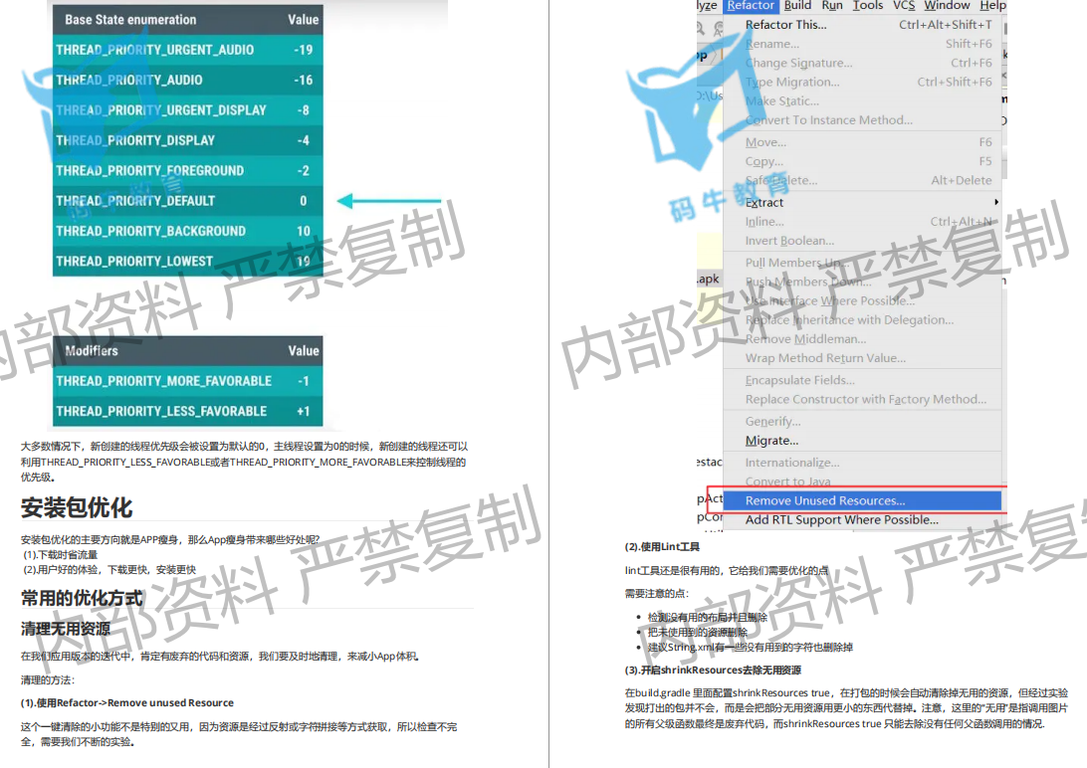1087x768 pixels.
Task: Click the 把未使用到的资源删除 bullet
Action: point(698,633)
